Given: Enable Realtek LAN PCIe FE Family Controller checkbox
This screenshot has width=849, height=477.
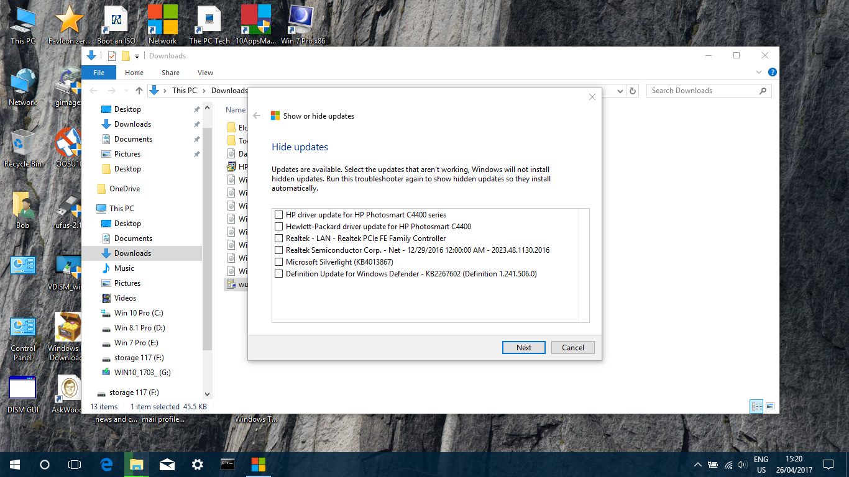Looking at the screenshot, I should [278, 238].
